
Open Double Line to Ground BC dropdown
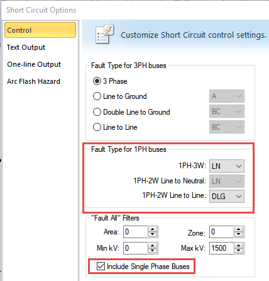pos(227,112)
